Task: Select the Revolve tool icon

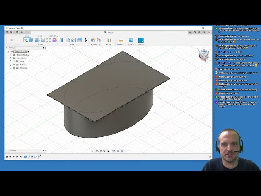Action: tap(37, 40)
